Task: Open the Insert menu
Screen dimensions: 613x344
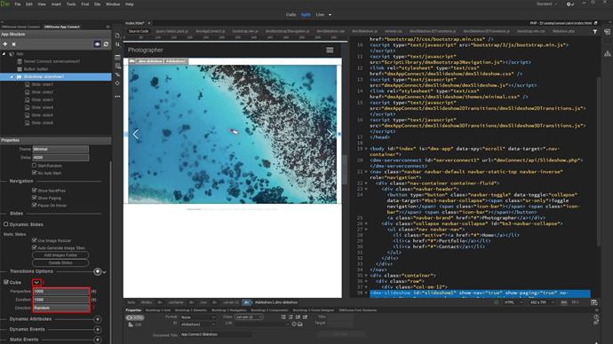Action: (56, 4)
